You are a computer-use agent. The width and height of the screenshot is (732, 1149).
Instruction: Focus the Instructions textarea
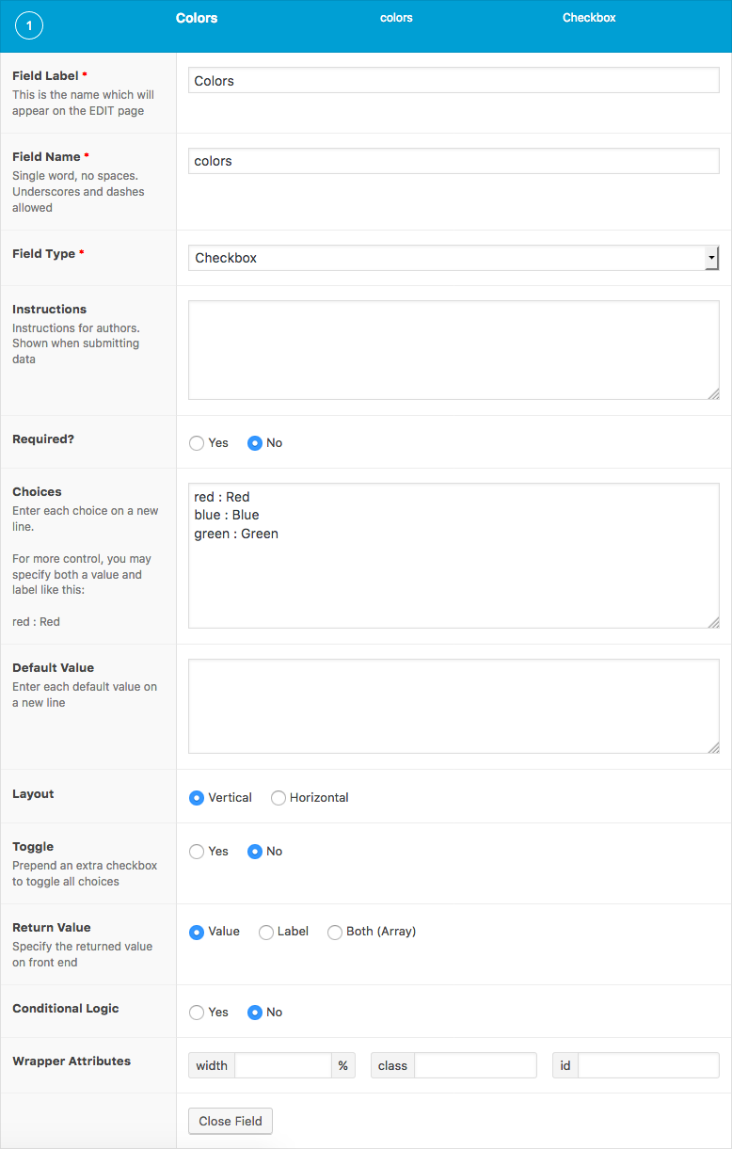[x=454, y=350]
